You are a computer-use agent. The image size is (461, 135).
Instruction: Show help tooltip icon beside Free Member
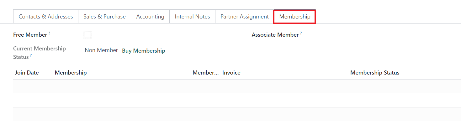point(50,33)
